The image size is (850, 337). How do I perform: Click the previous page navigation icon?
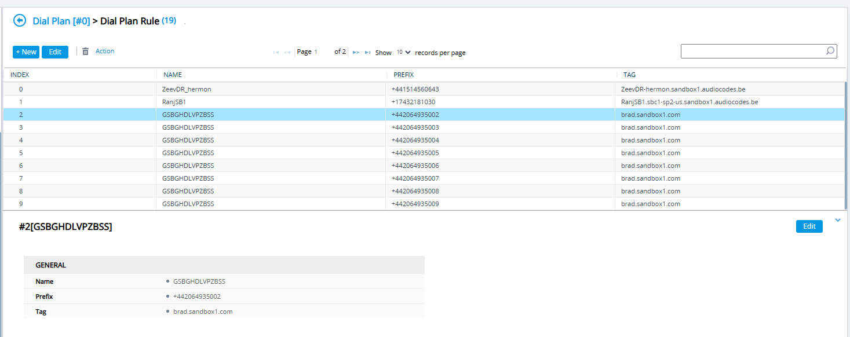pos(286,52)
